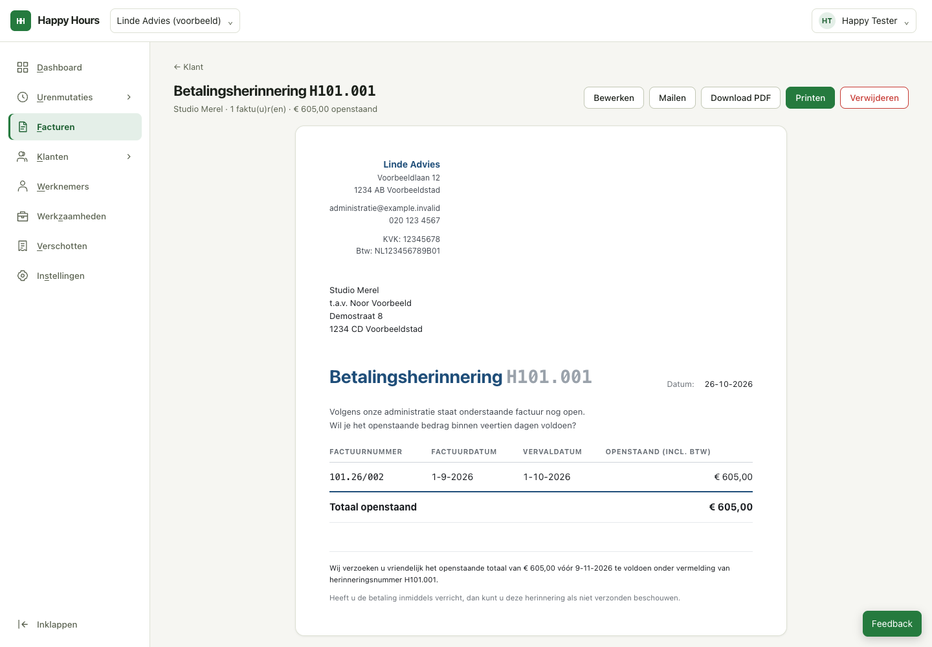Expand the Urenmutaties submenu chevron

(129, 97)
